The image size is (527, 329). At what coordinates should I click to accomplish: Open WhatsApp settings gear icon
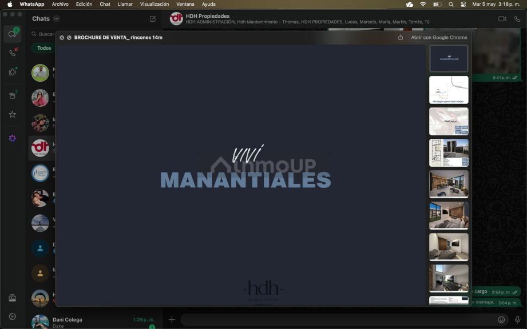(x=13, y=316)
